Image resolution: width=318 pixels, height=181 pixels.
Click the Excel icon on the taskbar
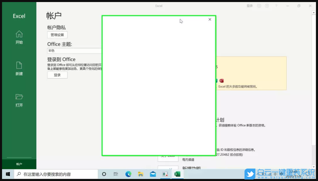(177, 174)
